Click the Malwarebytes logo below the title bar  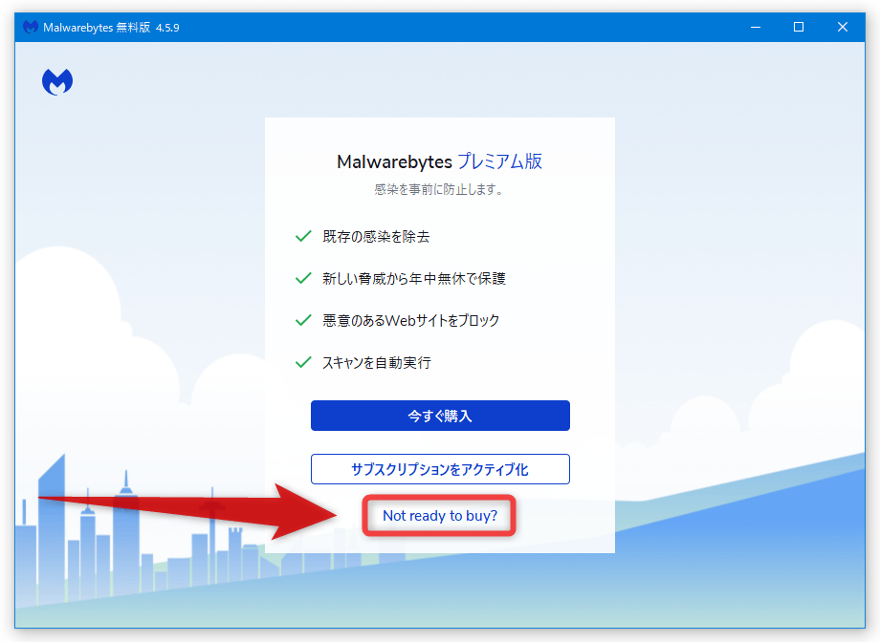point(57,82)
